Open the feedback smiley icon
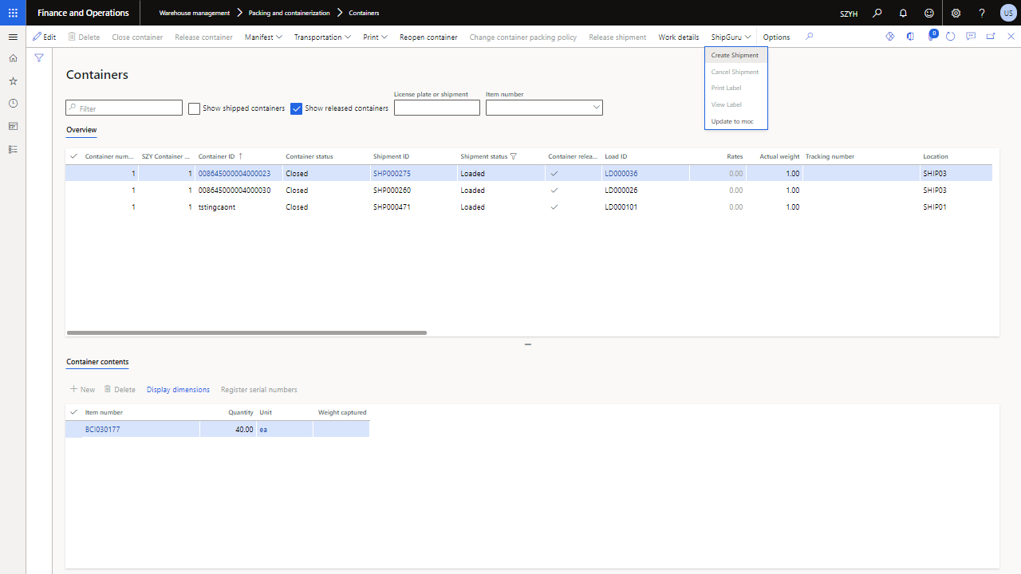This screenshot has width=1021, height=574. pyautogui.click(x=929, y=13)
